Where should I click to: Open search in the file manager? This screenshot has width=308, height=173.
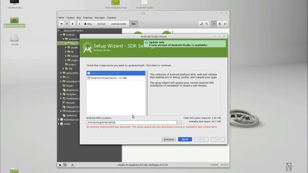coord(206,24)
